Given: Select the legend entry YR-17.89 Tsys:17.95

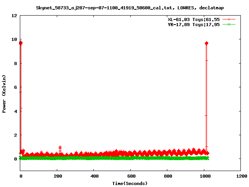Looking at the screenshot, I should (194, 25).
